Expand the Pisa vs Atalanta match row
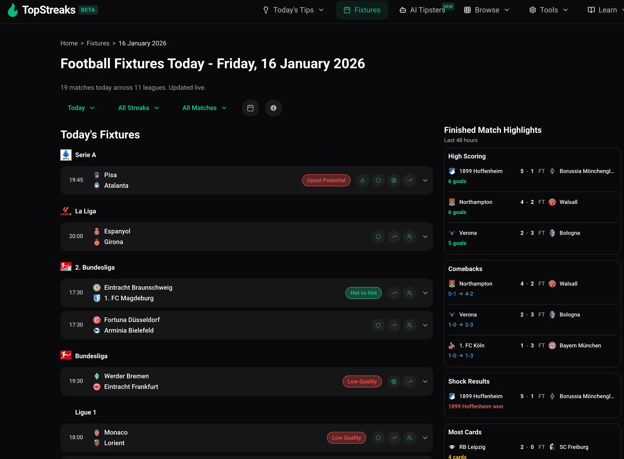The height and width of the screenshot is (459, 624). [425, 180]
